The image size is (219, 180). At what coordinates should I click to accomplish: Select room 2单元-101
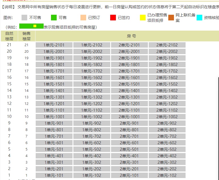tap(129, 175)
